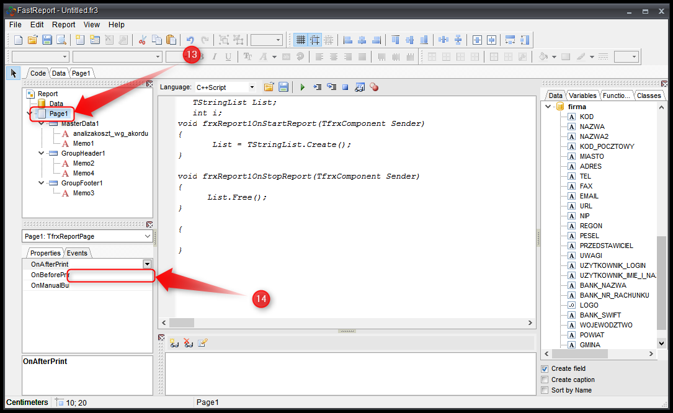Enable the Create caption checkbox
The image size is (673, 413).
click(x=545, y=380)
